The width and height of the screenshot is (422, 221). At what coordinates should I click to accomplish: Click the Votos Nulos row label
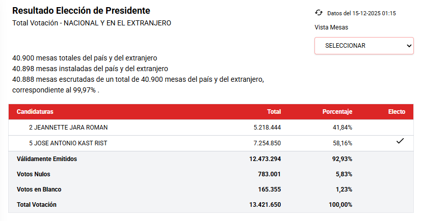pyautogui.click(x=34, y=174)
